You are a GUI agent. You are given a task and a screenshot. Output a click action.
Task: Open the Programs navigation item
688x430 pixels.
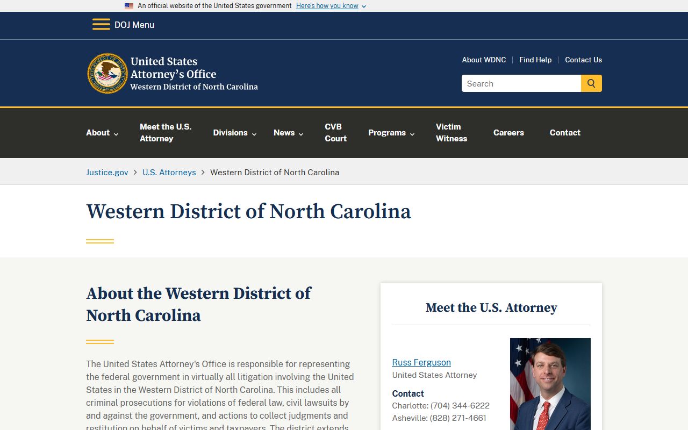pos(387,133)
